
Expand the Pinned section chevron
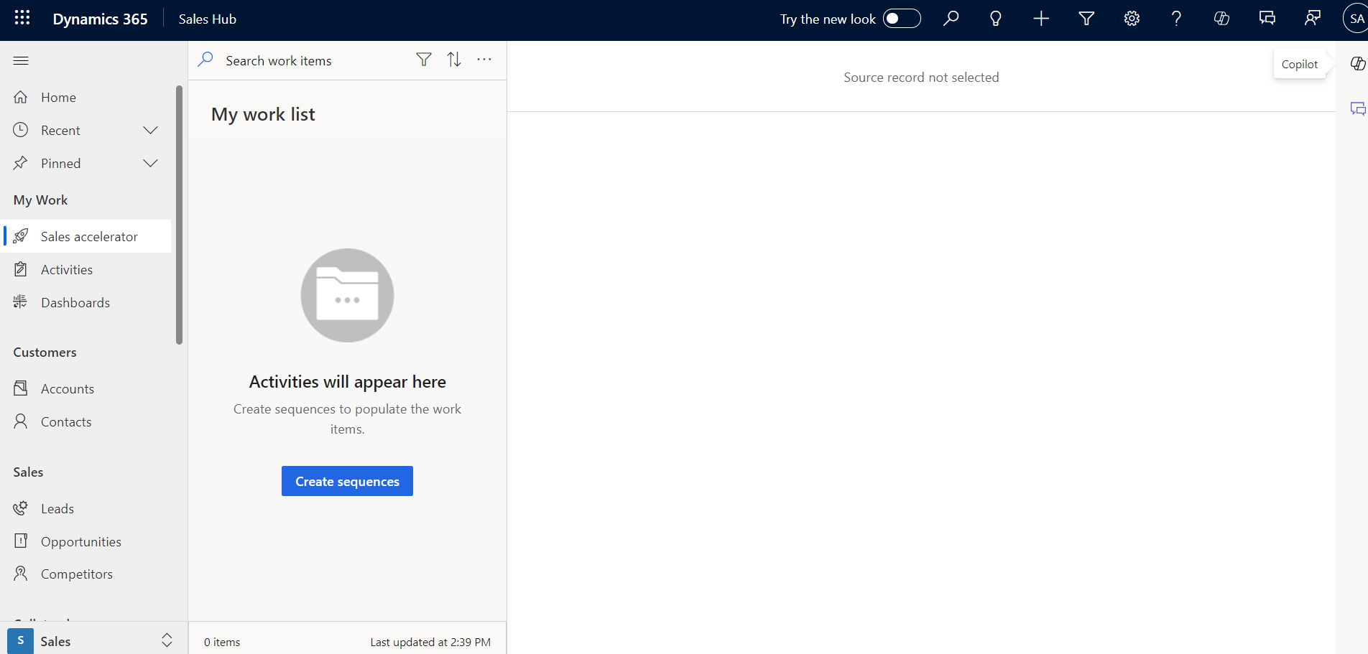pyautogui.click(x=150, y=163)
